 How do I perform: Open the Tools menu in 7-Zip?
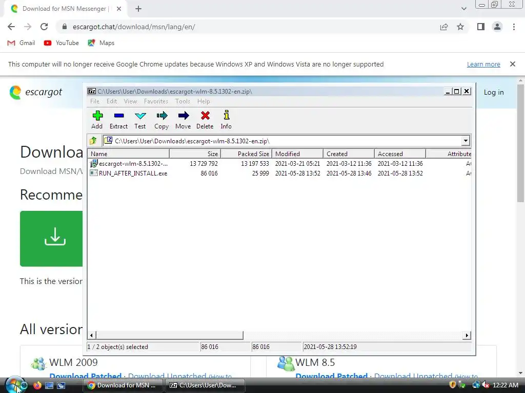[x=183, y=101]
